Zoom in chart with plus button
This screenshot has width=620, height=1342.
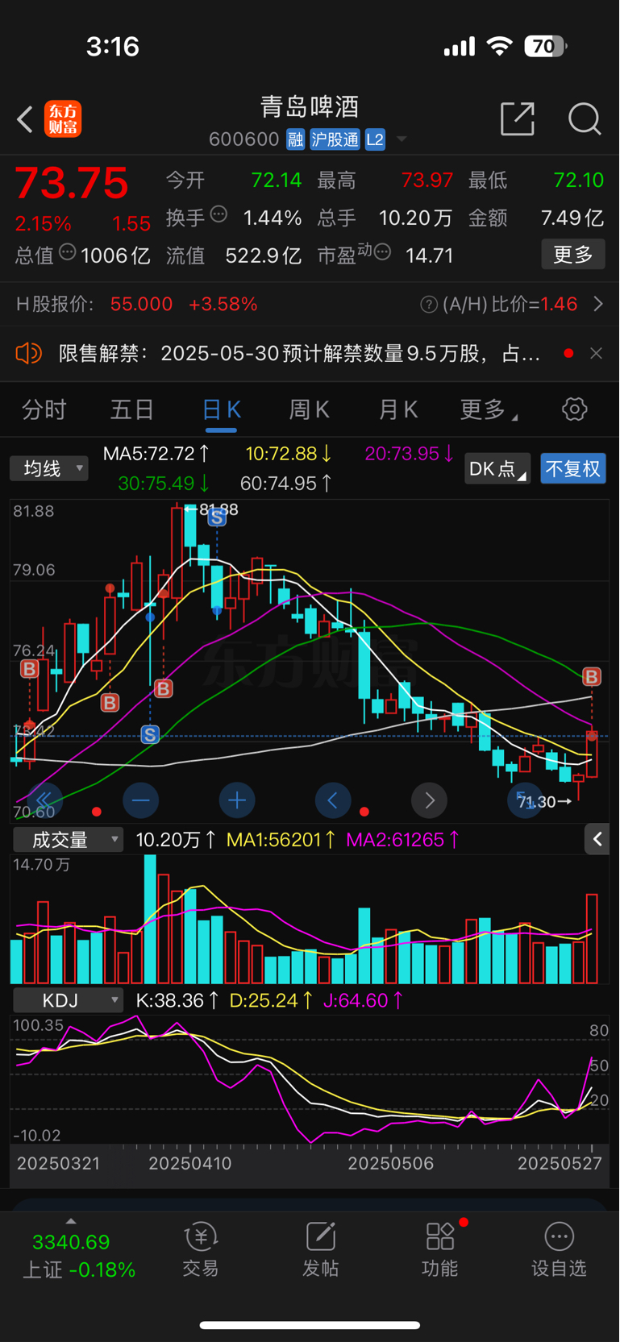(x=237, y=800)
